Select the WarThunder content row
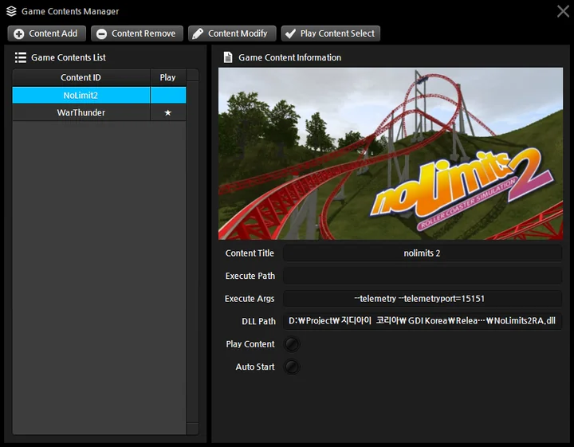 point(99,112)
